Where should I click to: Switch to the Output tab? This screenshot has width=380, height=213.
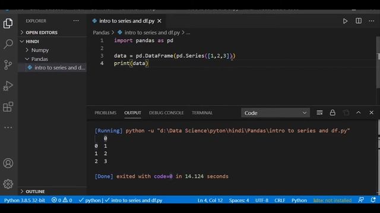pos(132,113)
